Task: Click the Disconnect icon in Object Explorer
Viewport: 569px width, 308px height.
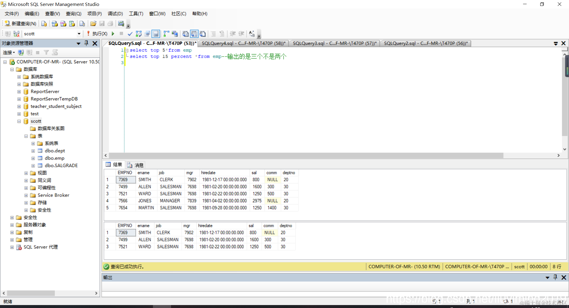Action: (29, 52)
